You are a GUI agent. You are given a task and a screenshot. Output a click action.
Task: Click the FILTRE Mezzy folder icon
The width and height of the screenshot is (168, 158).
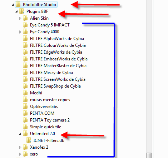click(25, 73)
